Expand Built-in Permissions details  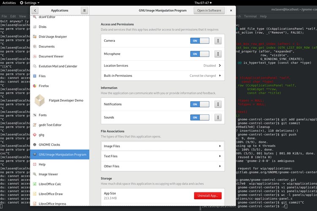tap(220, 76)
